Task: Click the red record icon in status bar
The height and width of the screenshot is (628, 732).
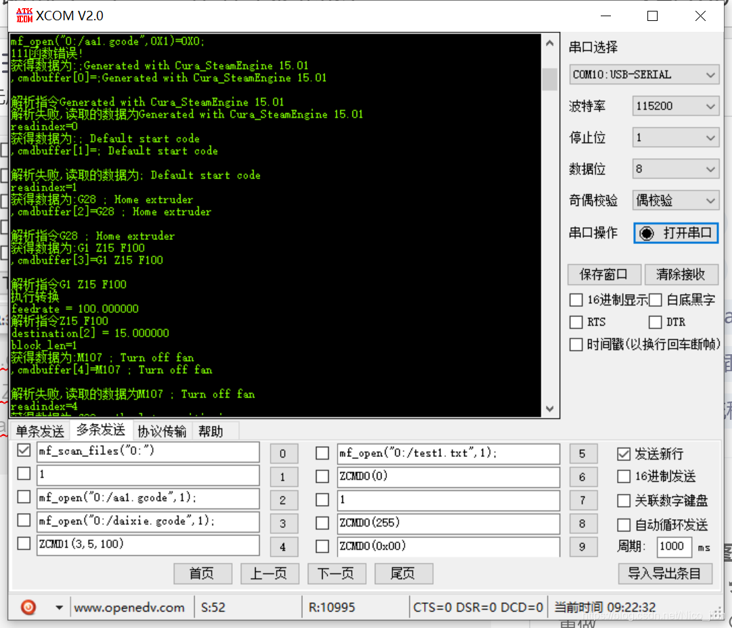Action: pyautogui.click(x=28, y=607)
